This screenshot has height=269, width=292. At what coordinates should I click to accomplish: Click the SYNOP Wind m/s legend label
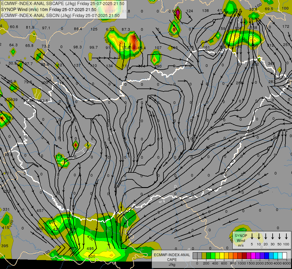click(x=241, y=240)
